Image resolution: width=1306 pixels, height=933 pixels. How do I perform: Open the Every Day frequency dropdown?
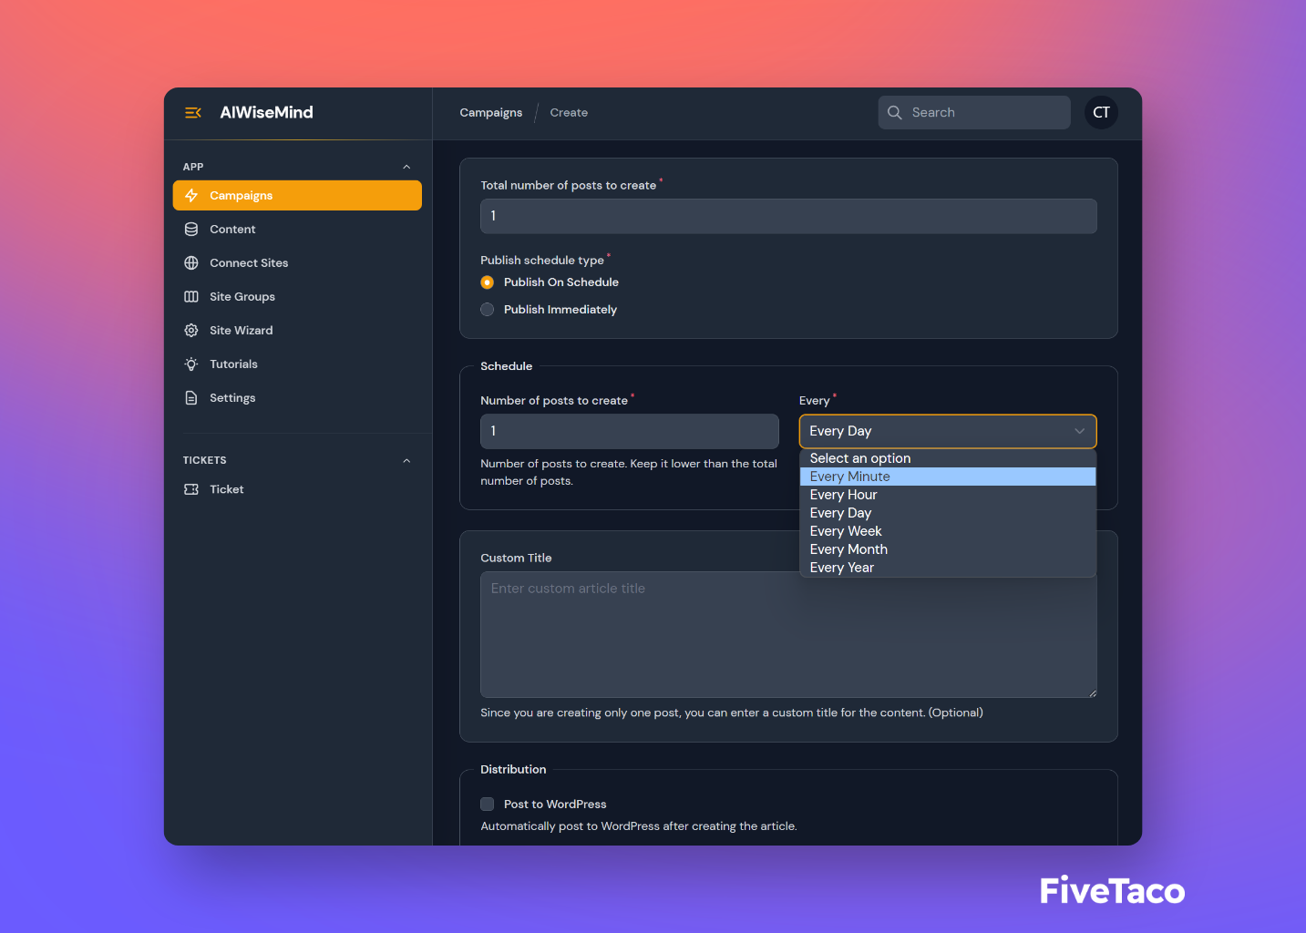948,432
